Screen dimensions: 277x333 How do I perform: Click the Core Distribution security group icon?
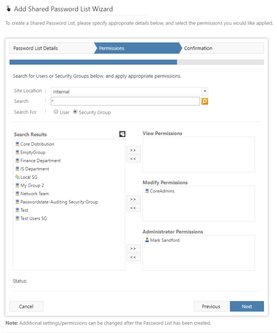[x=17, y=144]
